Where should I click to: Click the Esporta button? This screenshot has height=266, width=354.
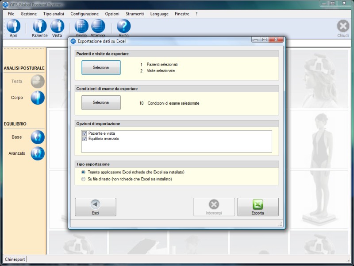pos(258,207)
